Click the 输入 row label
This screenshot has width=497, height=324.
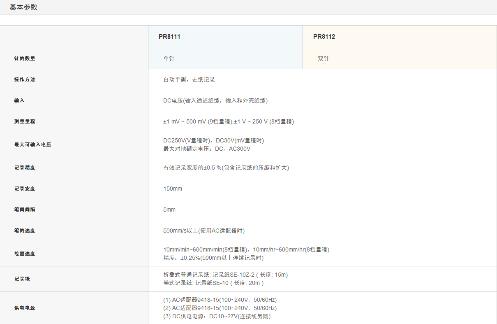click(x=19, y=100)
